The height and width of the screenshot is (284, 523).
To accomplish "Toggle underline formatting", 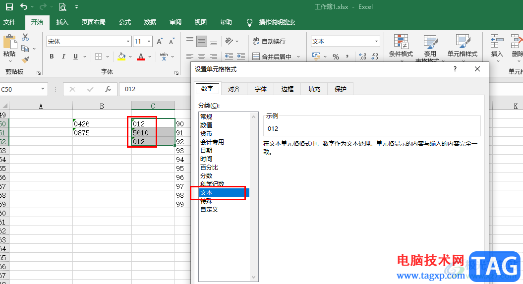I will pyautogui.click(x=76, y=57).
